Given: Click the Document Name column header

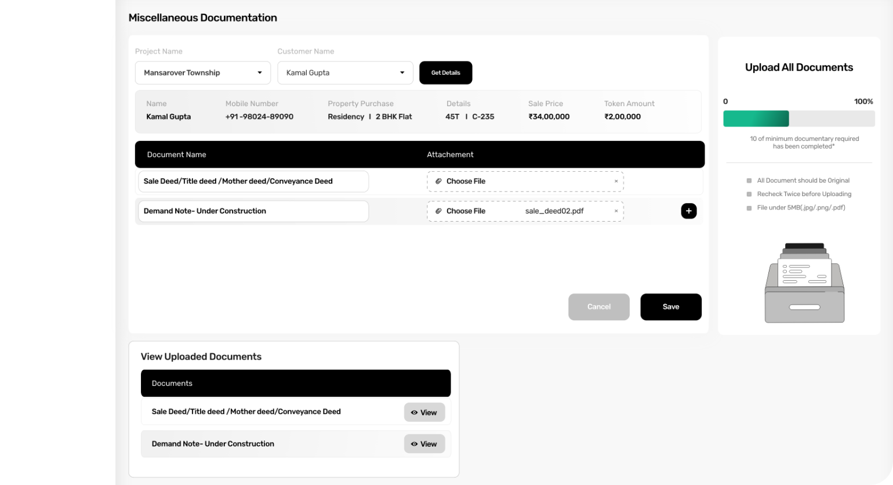Looking at the screenshot, I should (x=176, y=154).
